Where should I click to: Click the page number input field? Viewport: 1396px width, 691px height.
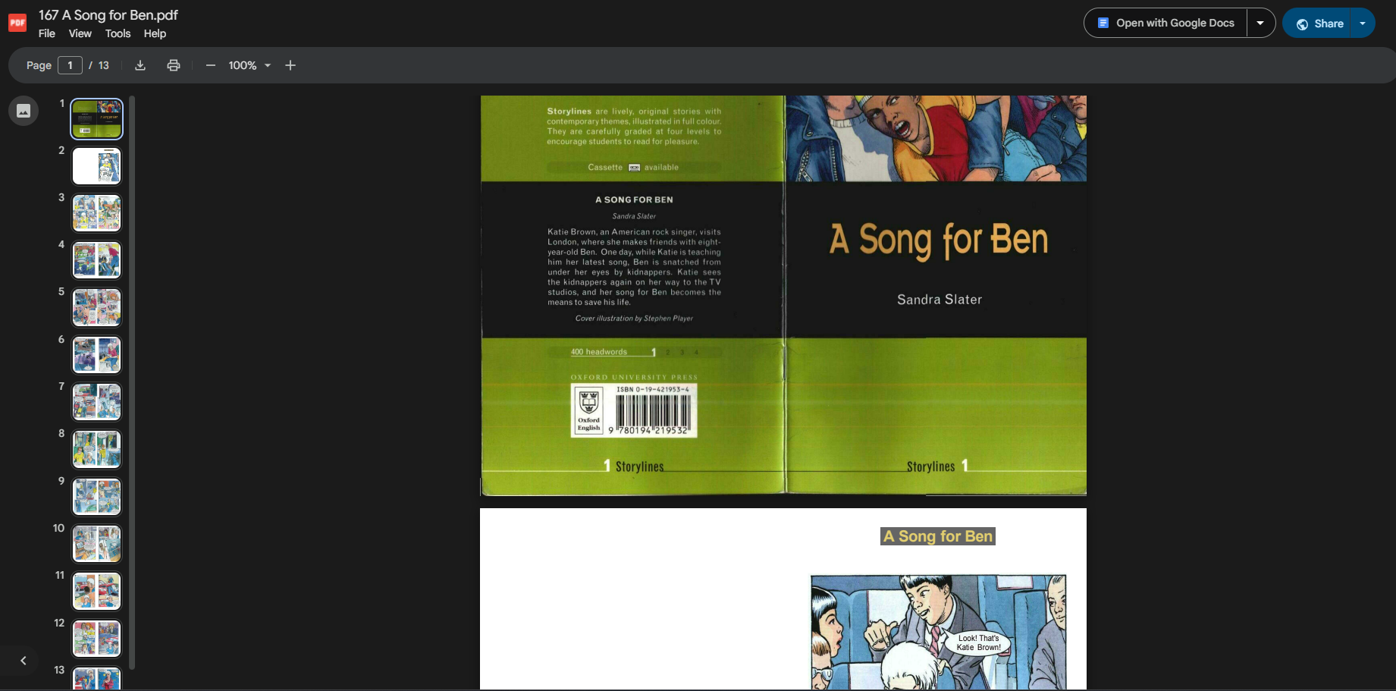point(70,65)
